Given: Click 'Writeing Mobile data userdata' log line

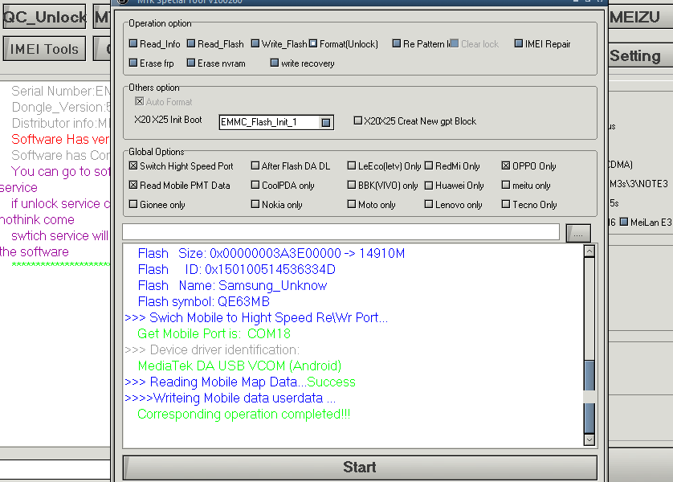Looking at the screenshot, I should [x=230, y=398].
